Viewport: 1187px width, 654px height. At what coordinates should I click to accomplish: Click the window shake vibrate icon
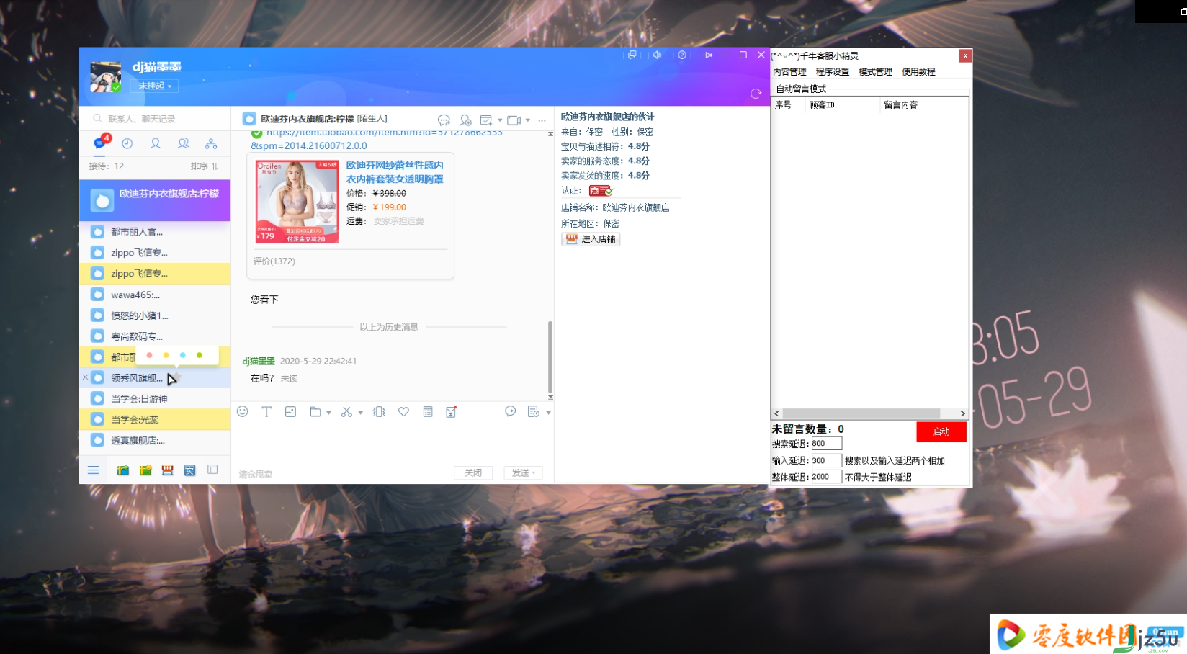pyautogui.click(x=379, y=411)
